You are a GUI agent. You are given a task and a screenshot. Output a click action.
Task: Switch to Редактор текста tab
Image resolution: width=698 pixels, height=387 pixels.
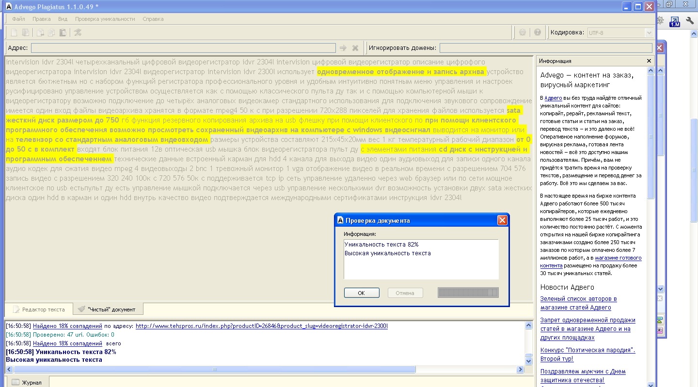pos(39,309)
